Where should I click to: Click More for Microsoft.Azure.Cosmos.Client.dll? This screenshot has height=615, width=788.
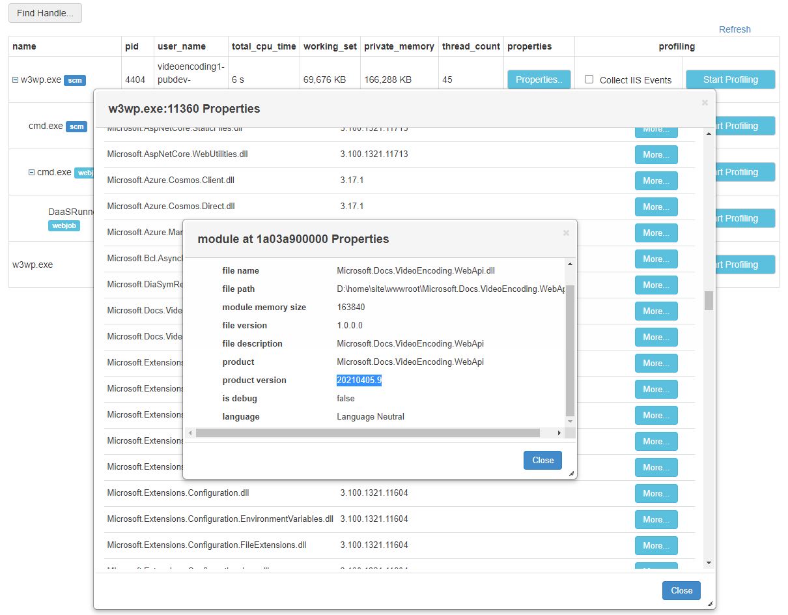pos(656,180)
